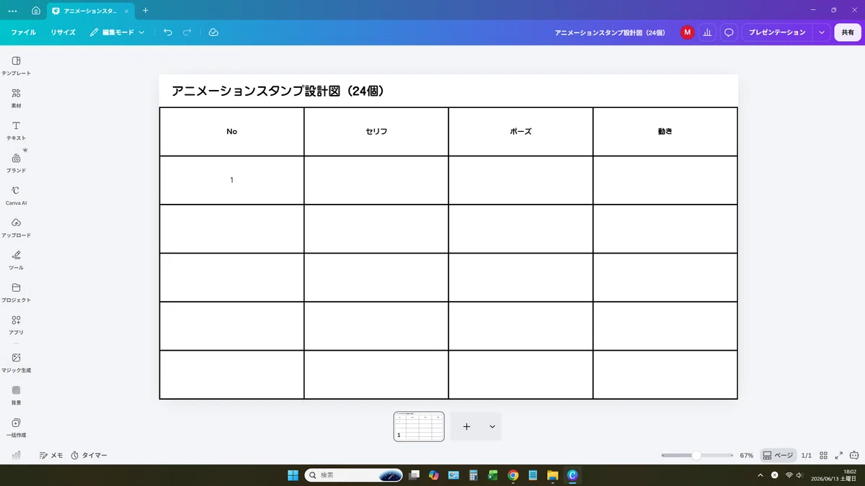Open the three-dot menu at top left
Image resolution: width=865 pixels, height=486 pixels.
coord(12,11)
